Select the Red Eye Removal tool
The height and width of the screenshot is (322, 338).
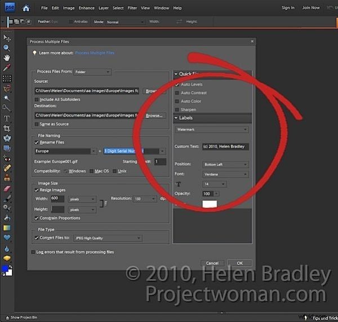click(x=7, y=158)
